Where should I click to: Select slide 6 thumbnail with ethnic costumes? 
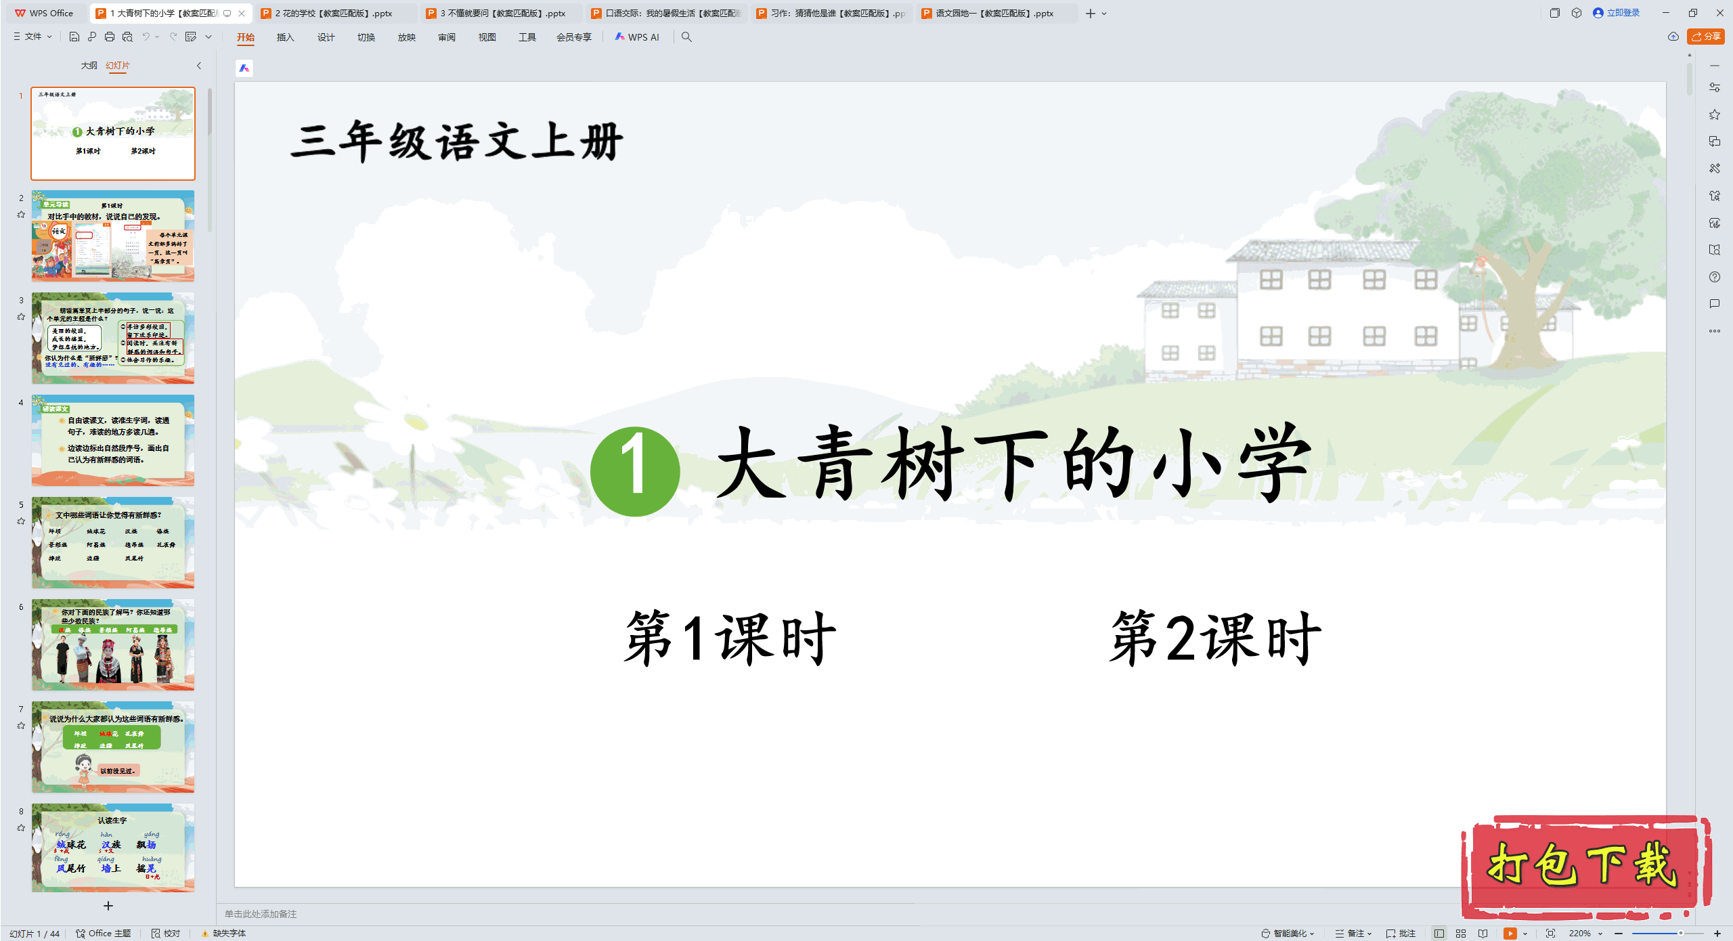coord(113,644)
